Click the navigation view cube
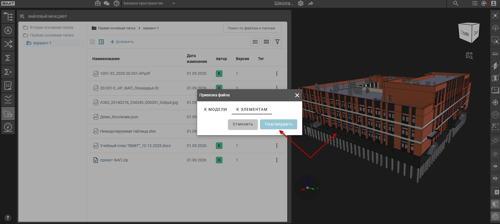This screenshot has width=500, height=224. point(469,33)
